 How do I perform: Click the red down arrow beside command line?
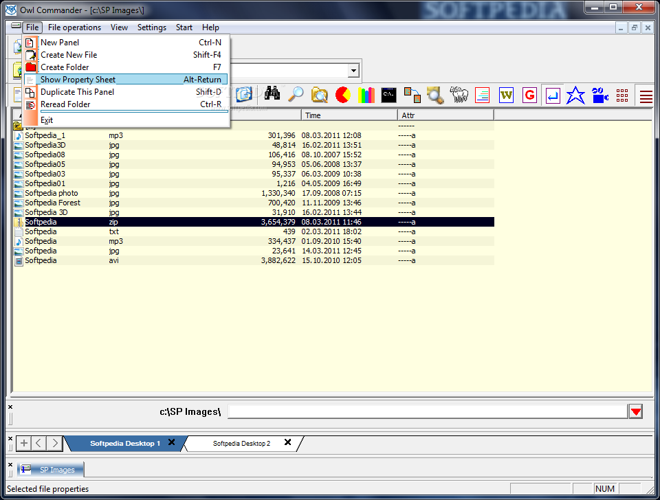(636, 411)
